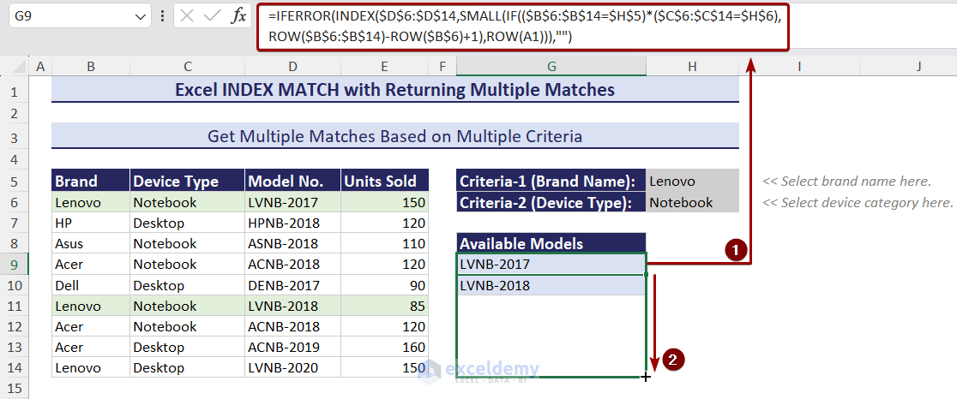Click the note 'Select brand name here.'
Screen dimensions: 957x399
point(846,181)
